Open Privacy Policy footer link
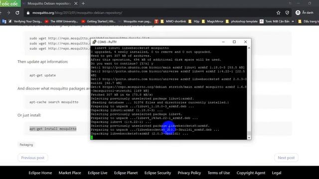 point(189,173)
